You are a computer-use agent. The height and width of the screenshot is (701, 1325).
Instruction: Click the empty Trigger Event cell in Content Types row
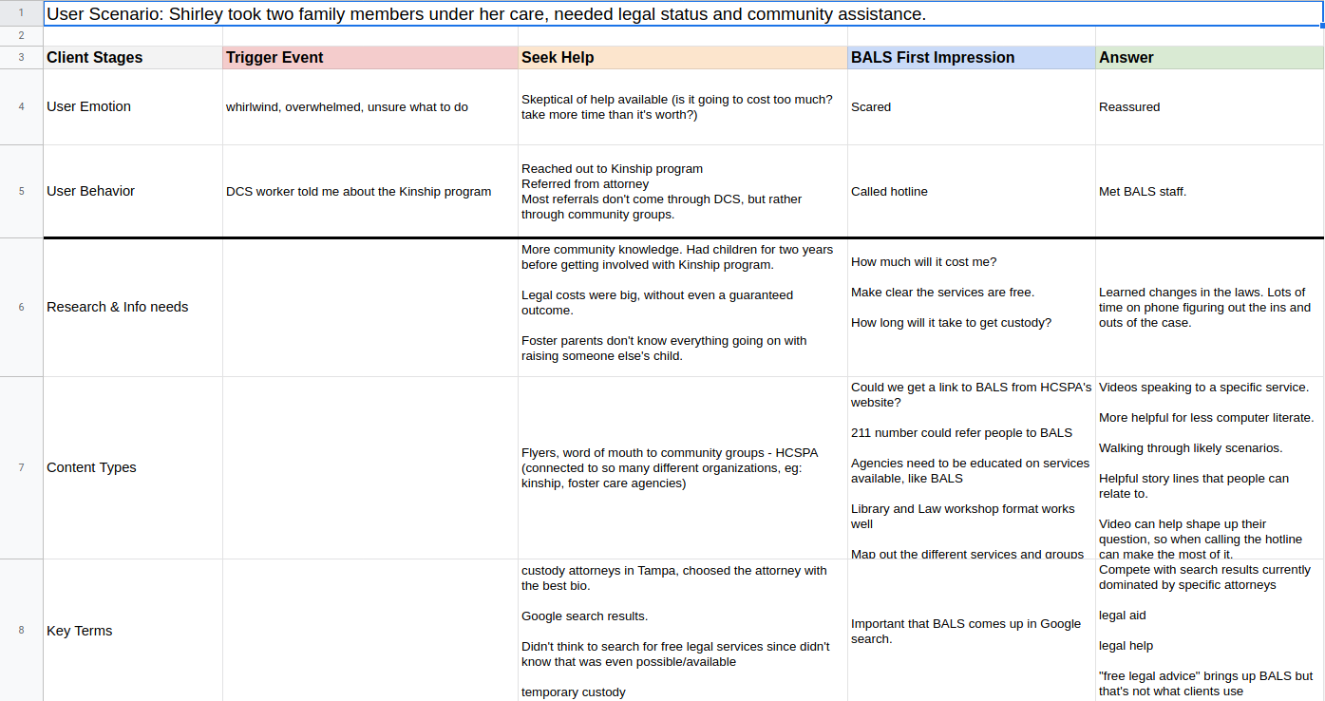point(370,467)
